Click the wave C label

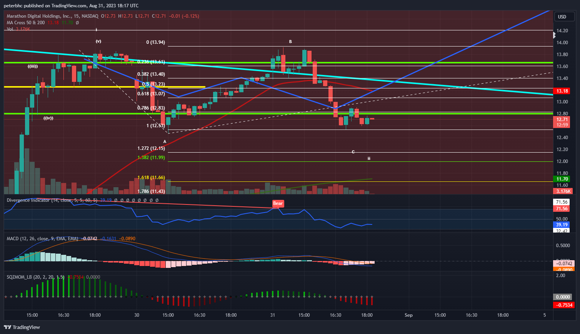[x=353, y=152]
